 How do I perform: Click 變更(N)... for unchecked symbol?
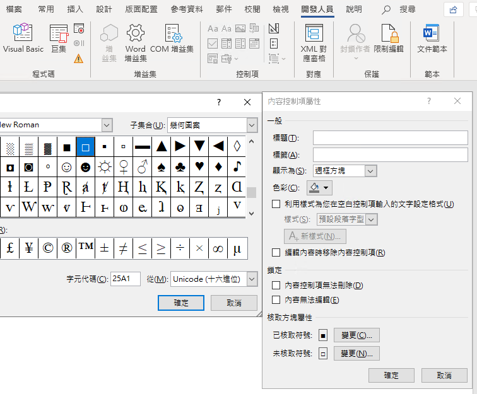pyautogui.click(x=356, y=353)
